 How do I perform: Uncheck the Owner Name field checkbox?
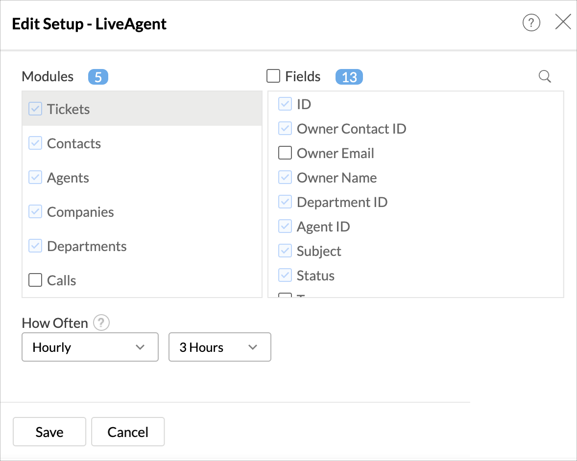tap(285, 177)
